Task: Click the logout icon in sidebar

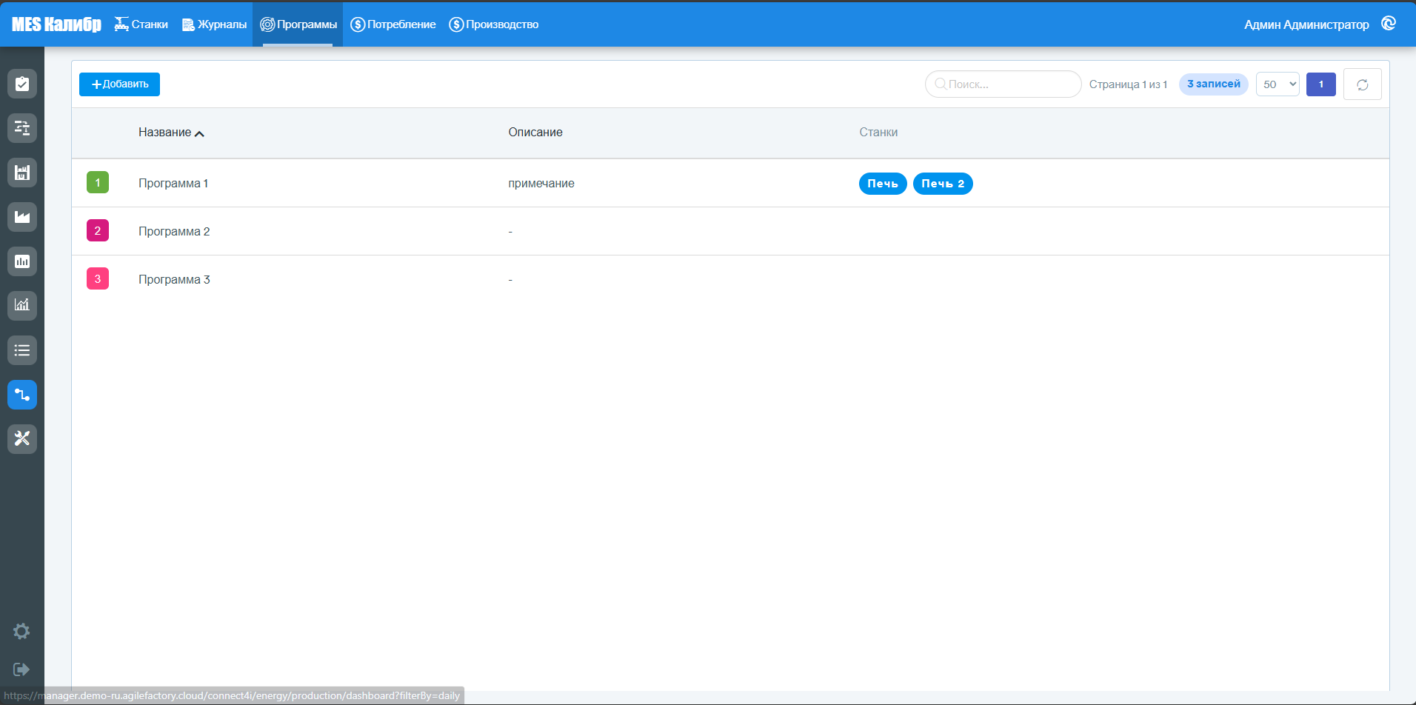Action: point(21,669)
